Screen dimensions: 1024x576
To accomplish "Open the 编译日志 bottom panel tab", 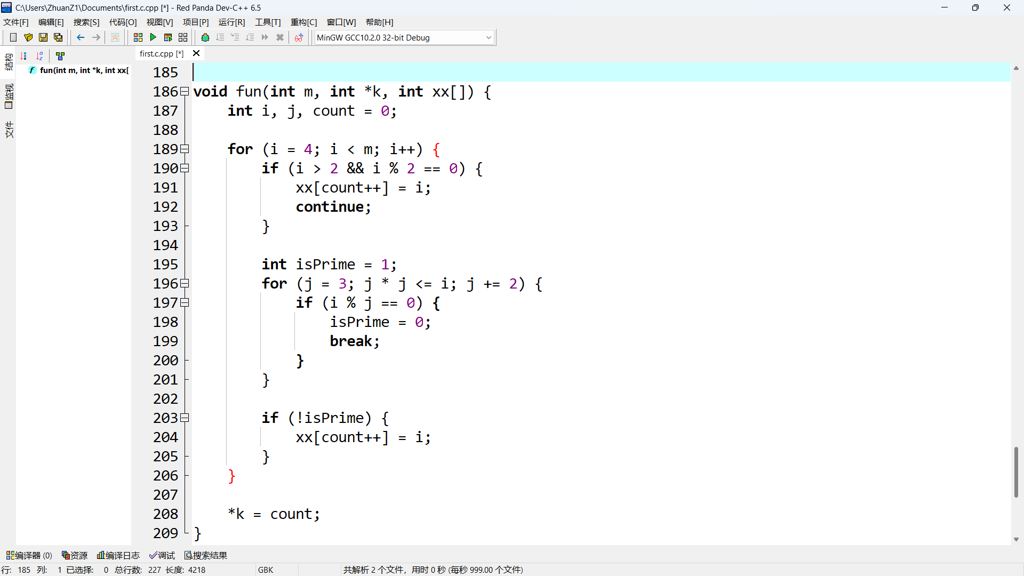I will pos(118,555).
